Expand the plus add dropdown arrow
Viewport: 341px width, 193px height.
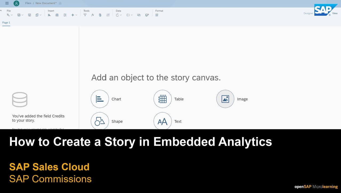point(76,15)
